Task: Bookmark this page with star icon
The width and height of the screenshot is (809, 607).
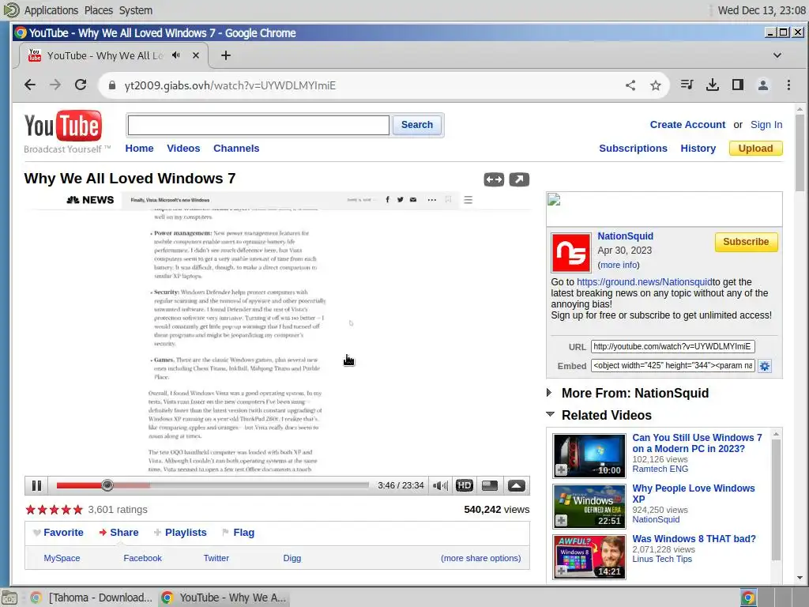Action: (x=655, y=85)
